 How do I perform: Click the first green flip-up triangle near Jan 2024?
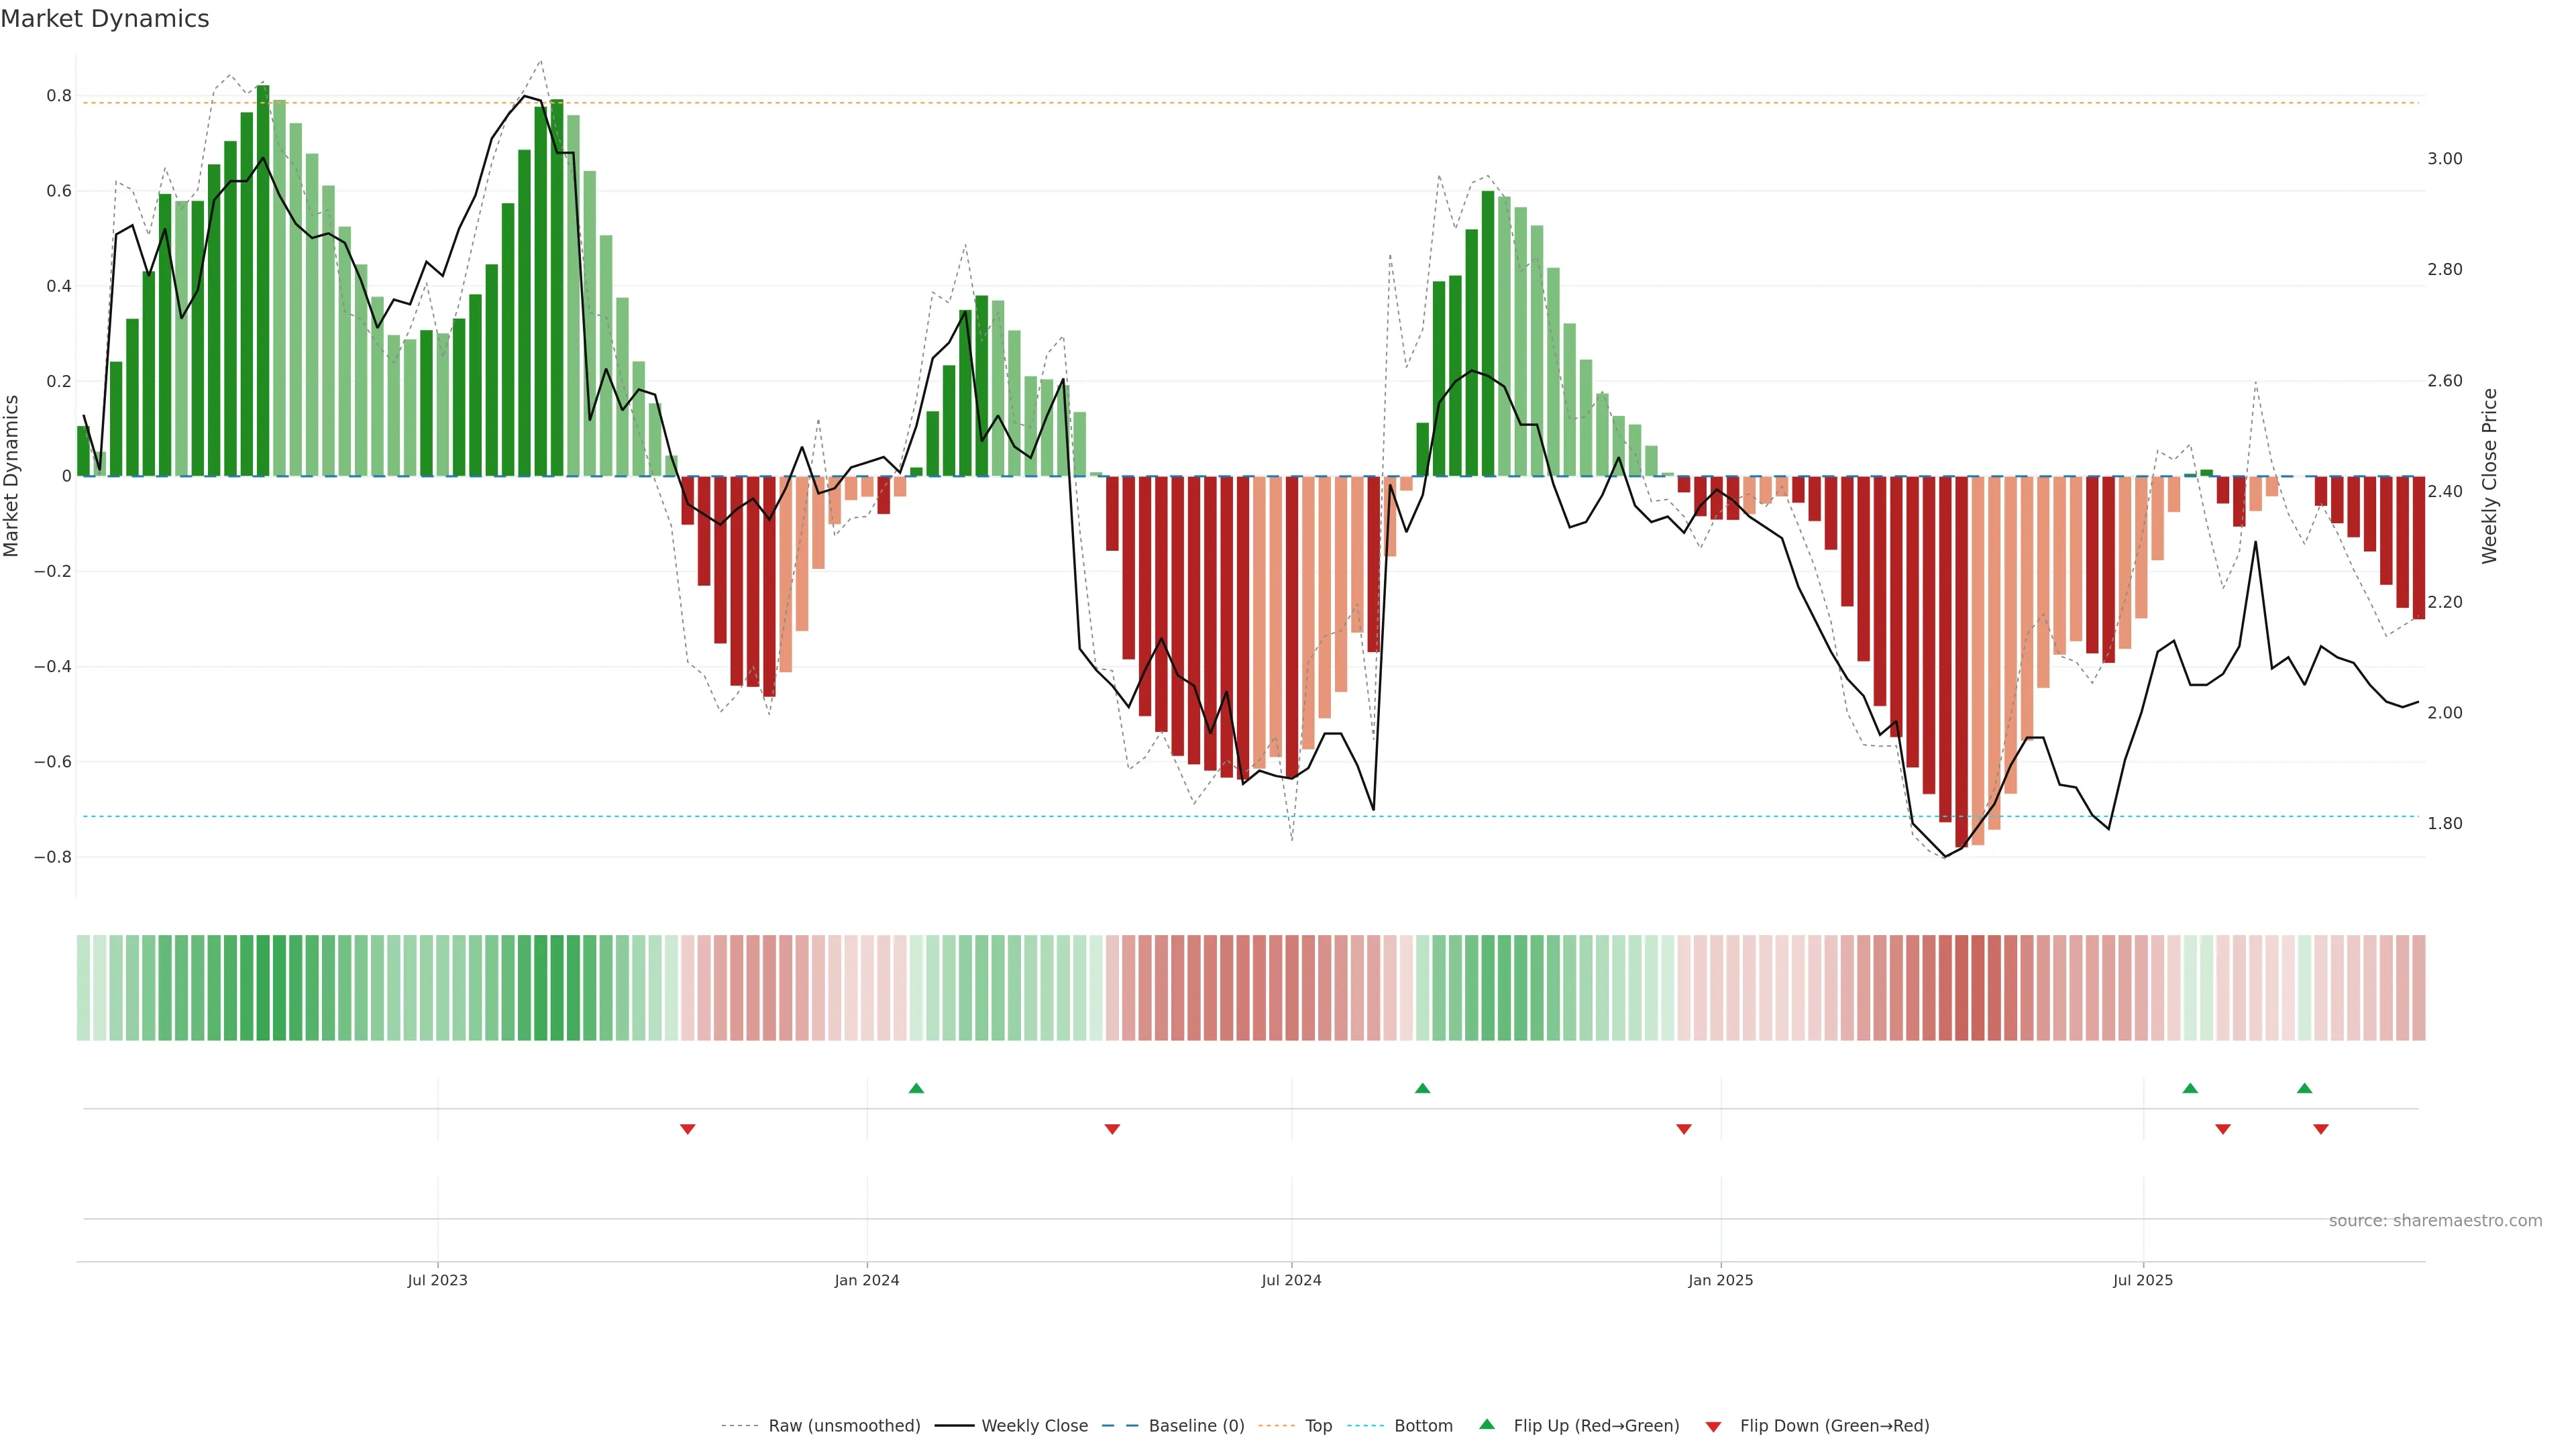click(x=916, y=1088)
